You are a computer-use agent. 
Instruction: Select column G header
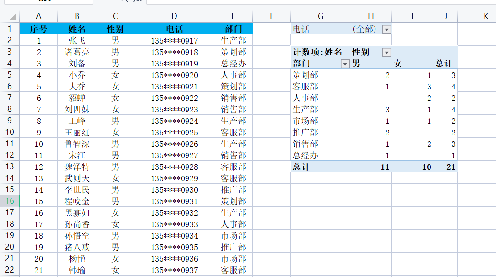320,16
